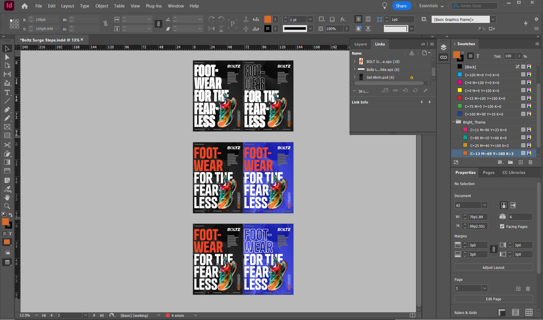
Task: Click the Home icon
Action: (x=24, y=6)
